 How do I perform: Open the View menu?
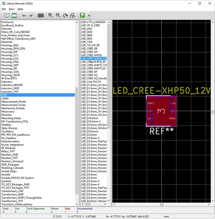12,9
